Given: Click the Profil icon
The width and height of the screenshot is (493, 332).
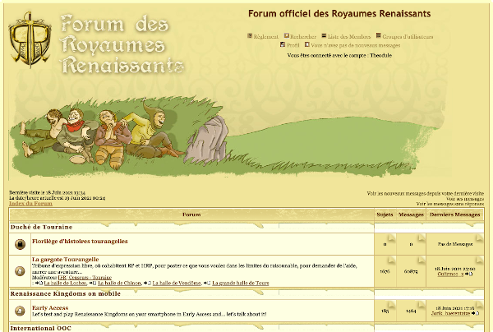Looking at the screenshot, I should (283, 44).
